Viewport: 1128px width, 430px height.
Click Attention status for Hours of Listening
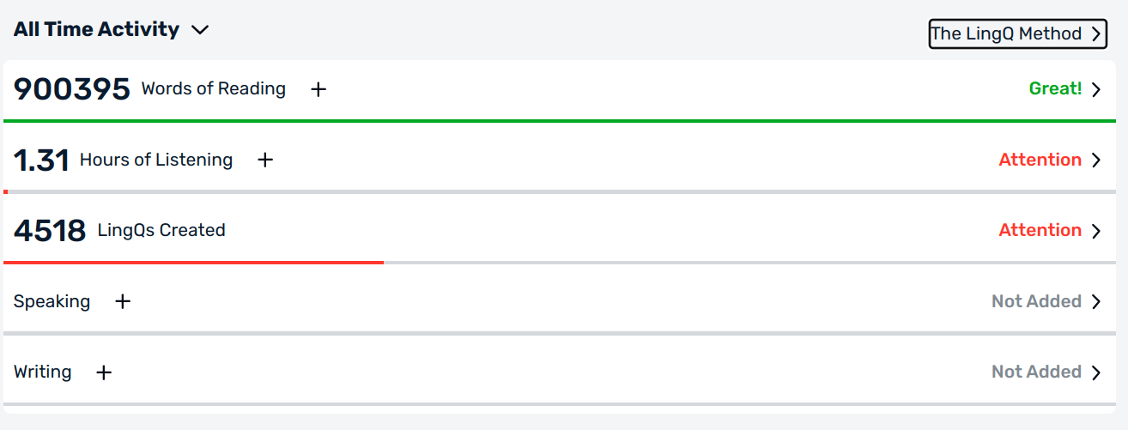click(x=1040, y=160)
